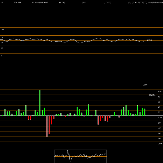Screen dimensions: 163x163
Task: Click the RSI axis label '30'
Action: click(x=2, y=48)
